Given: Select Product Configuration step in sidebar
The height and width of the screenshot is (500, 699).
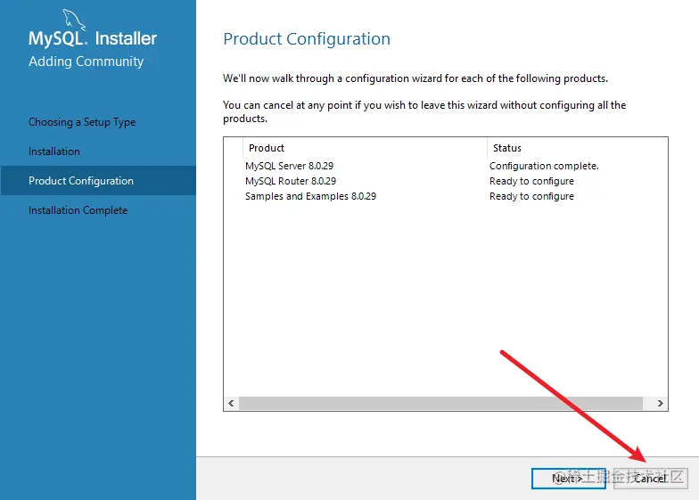Looking at the screenshot, I should [x=98, y=180].
